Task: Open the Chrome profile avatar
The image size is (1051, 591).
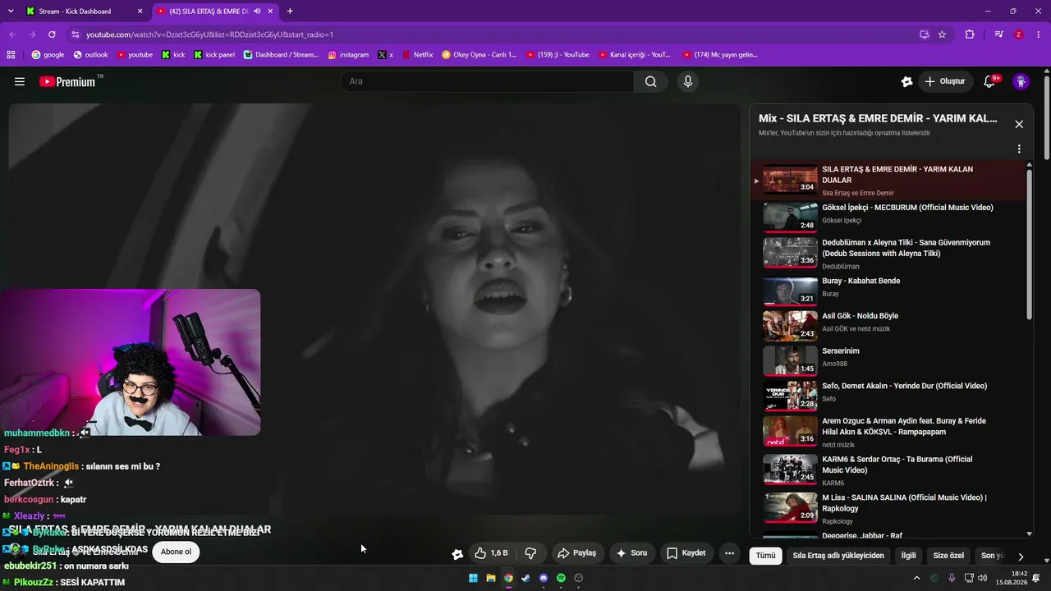Action: coord(1019,34)
